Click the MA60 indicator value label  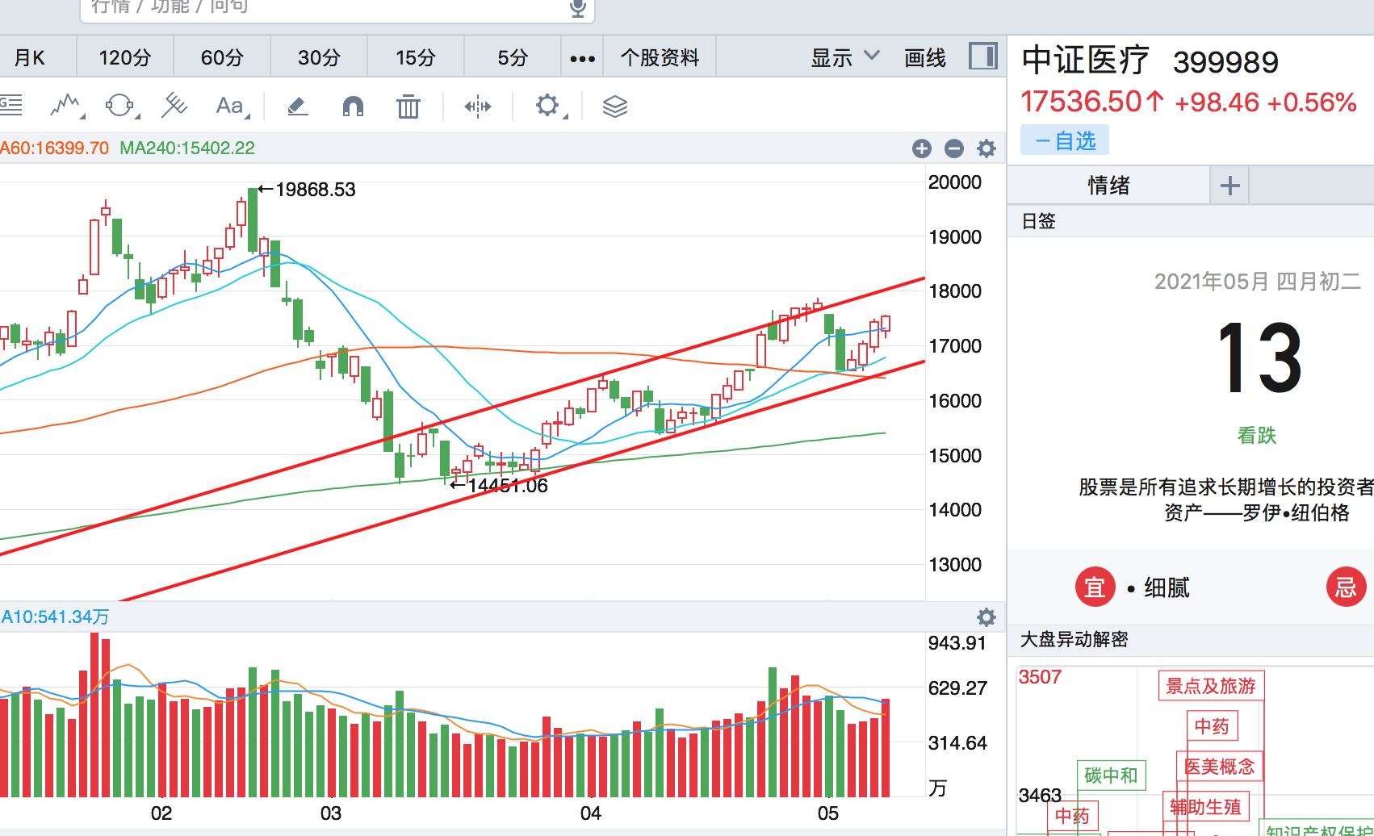coord(54,148)
